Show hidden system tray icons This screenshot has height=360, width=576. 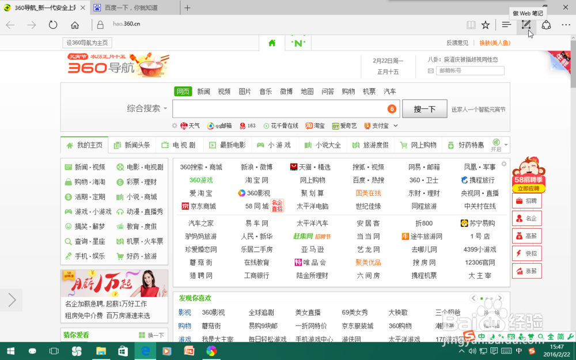pyautogui.click(x=462, y=351)
